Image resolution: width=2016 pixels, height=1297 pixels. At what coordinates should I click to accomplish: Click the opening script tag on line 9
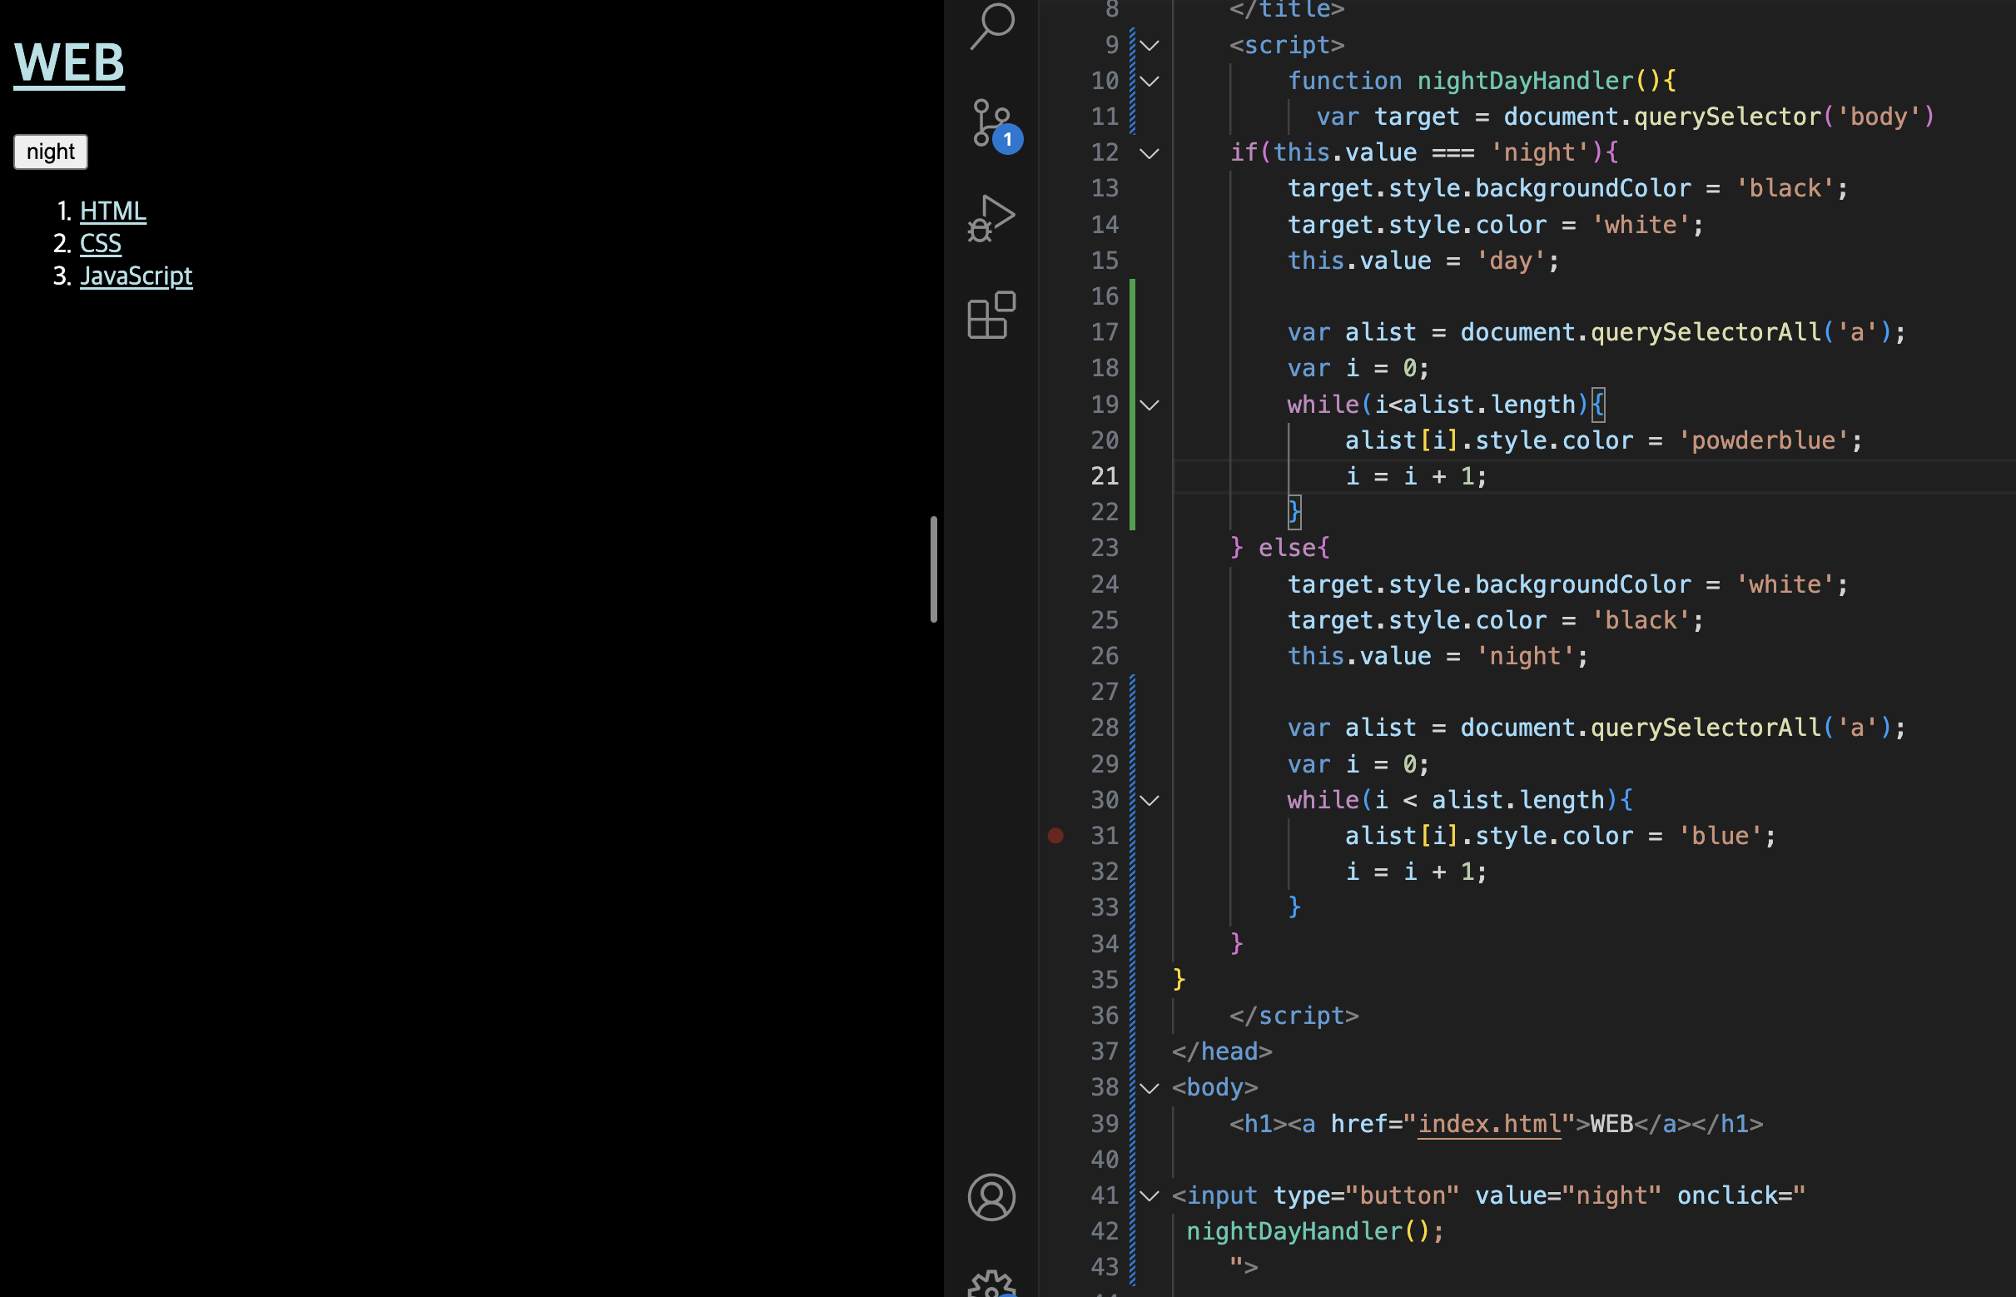(1287, 45)
